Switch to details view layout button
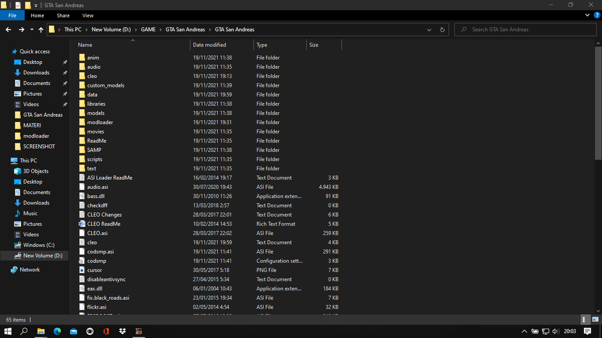The height and width of the screenshot is (338, 602). [586, 320]
